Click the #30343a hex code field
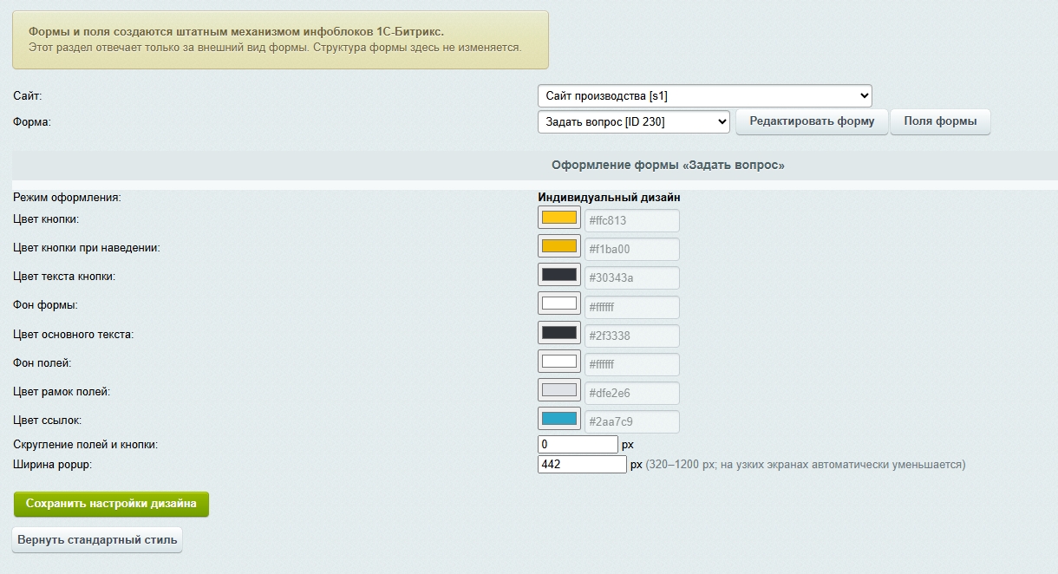Image resolution: width=1058 pixels, height=574 pixels. pos(632,278)
